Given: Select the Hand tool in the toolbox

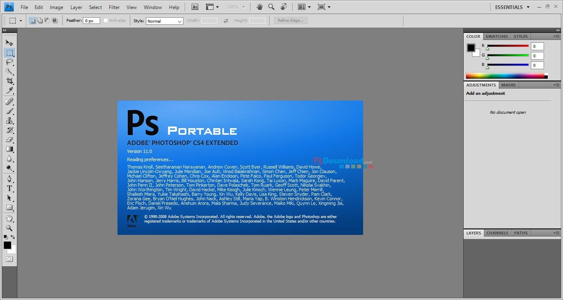Looking at the screenshot, I should click(9, 218).
